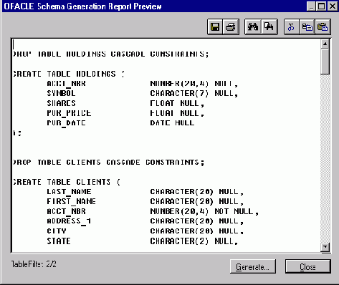Click the Find Next binoculars-page icon
Screen dimensions: 339x285
tap(269, 26)
